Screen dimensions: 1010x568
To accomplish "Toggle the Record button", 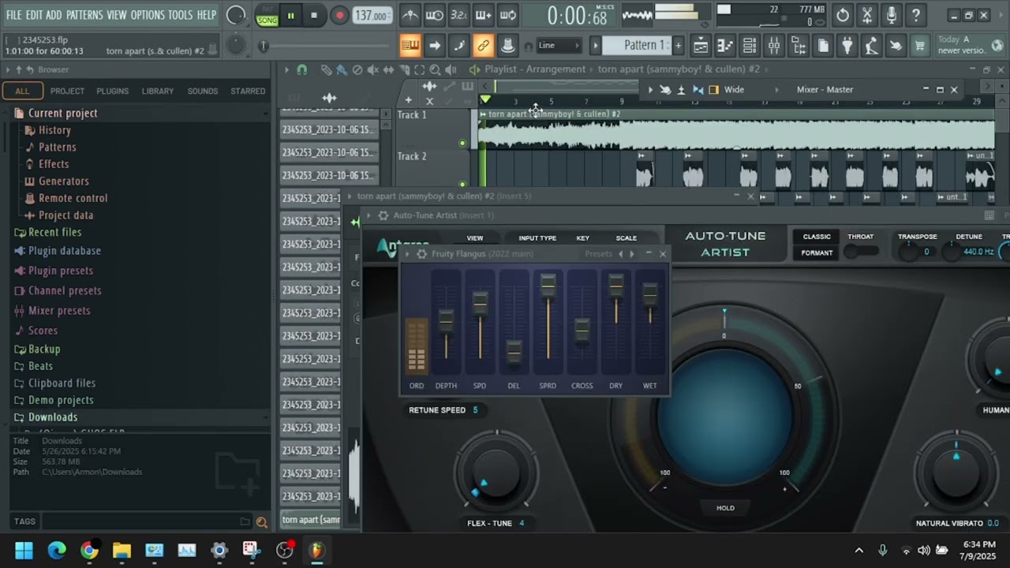I will [339, 15].
